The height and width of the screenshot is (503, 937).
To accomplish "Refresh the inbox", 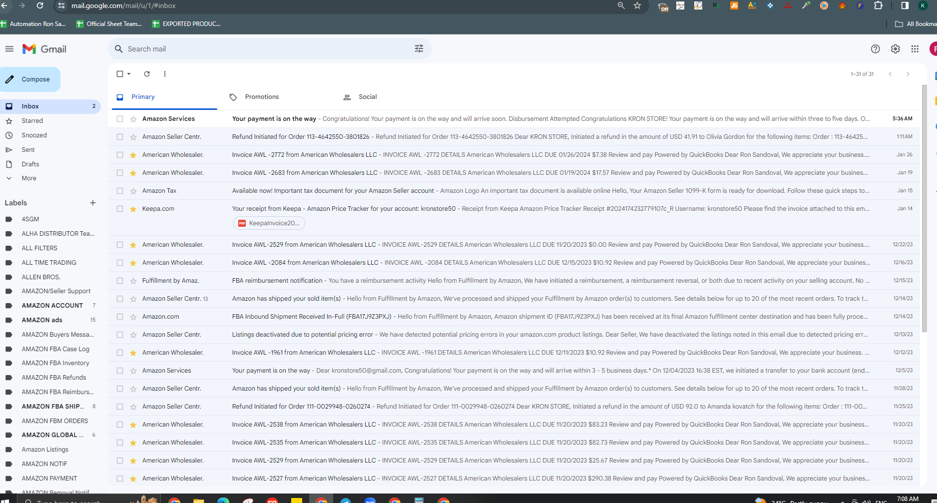I will 147,74.
